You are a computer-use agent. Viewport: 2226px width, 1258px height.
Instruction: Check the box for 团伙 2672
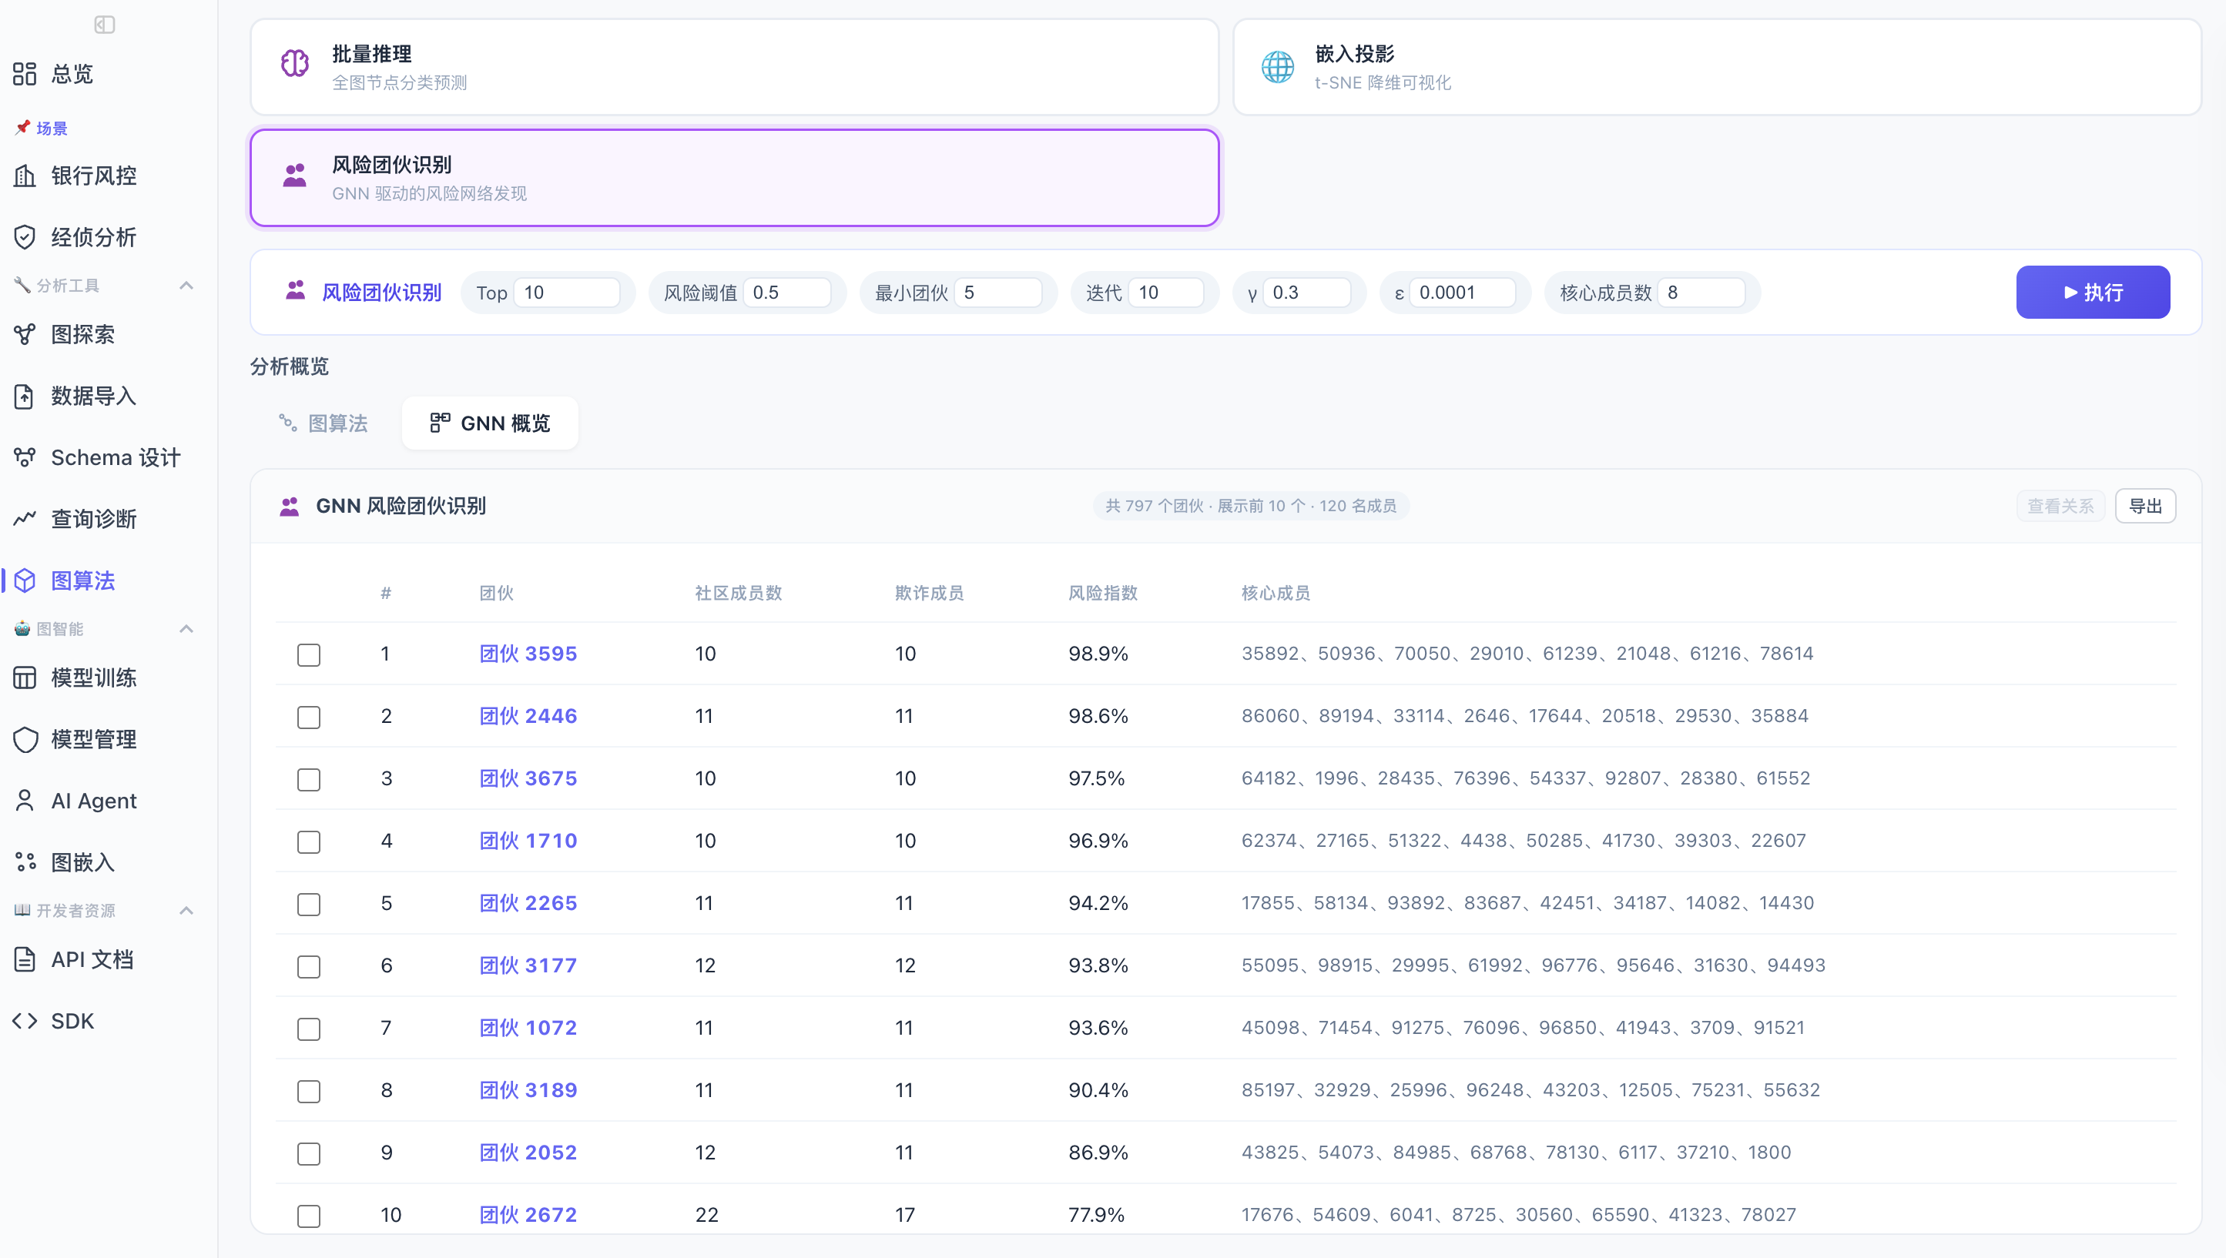coord(309,1215)
